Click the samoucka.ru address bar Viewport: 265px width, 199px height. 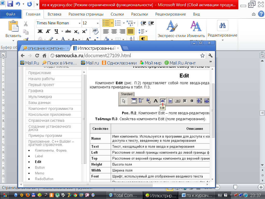(x=127, y=55)
